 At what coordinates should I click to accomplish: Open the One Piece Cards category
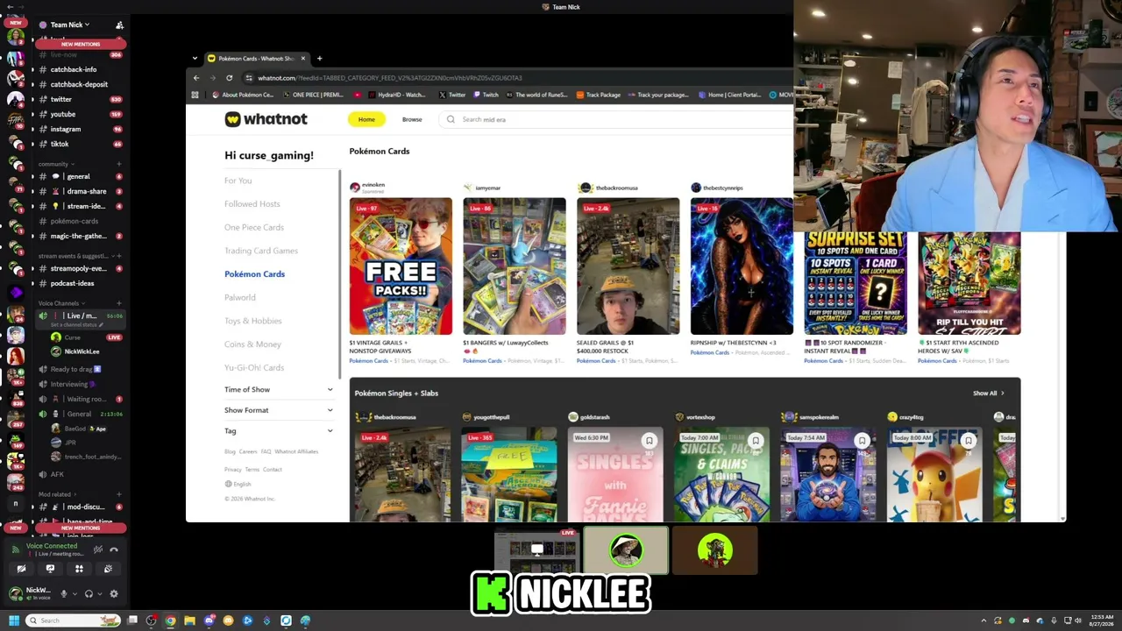pos(254,227)
